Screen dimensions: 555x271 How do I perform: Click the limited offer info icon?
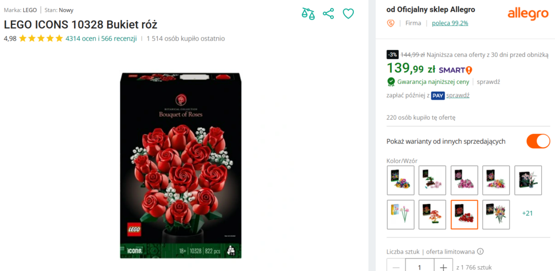point(480,252)
